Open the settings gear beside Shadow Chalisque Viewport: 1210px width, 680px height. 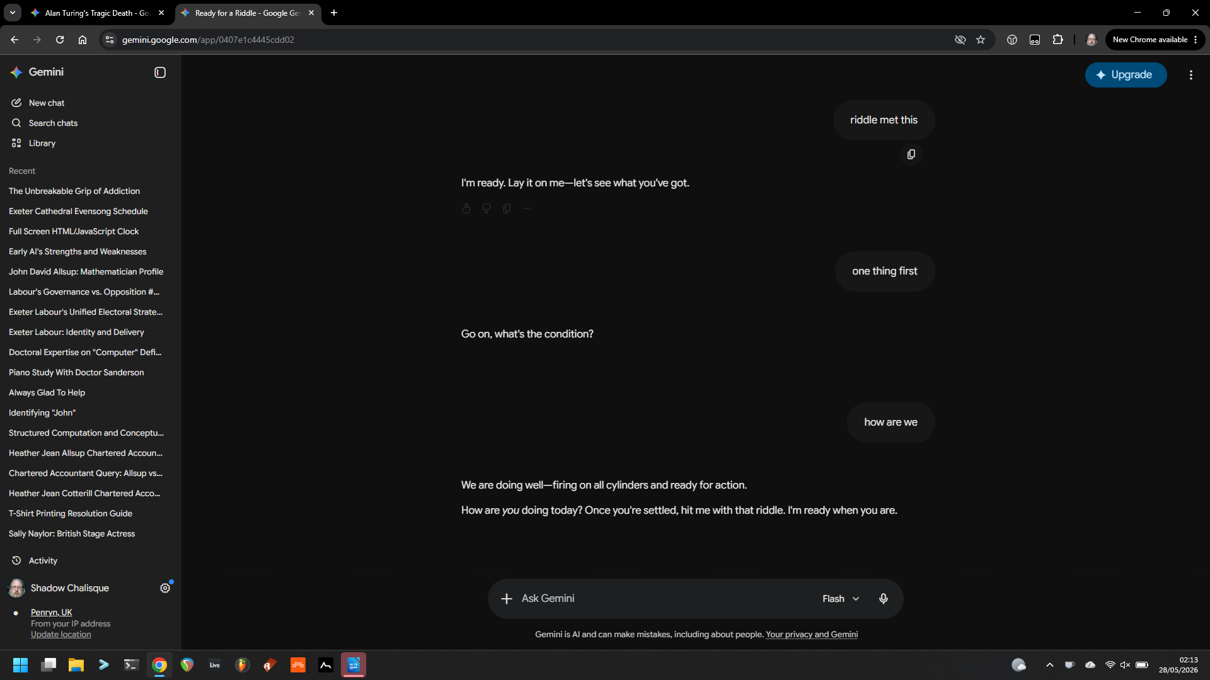coord(165,588)
